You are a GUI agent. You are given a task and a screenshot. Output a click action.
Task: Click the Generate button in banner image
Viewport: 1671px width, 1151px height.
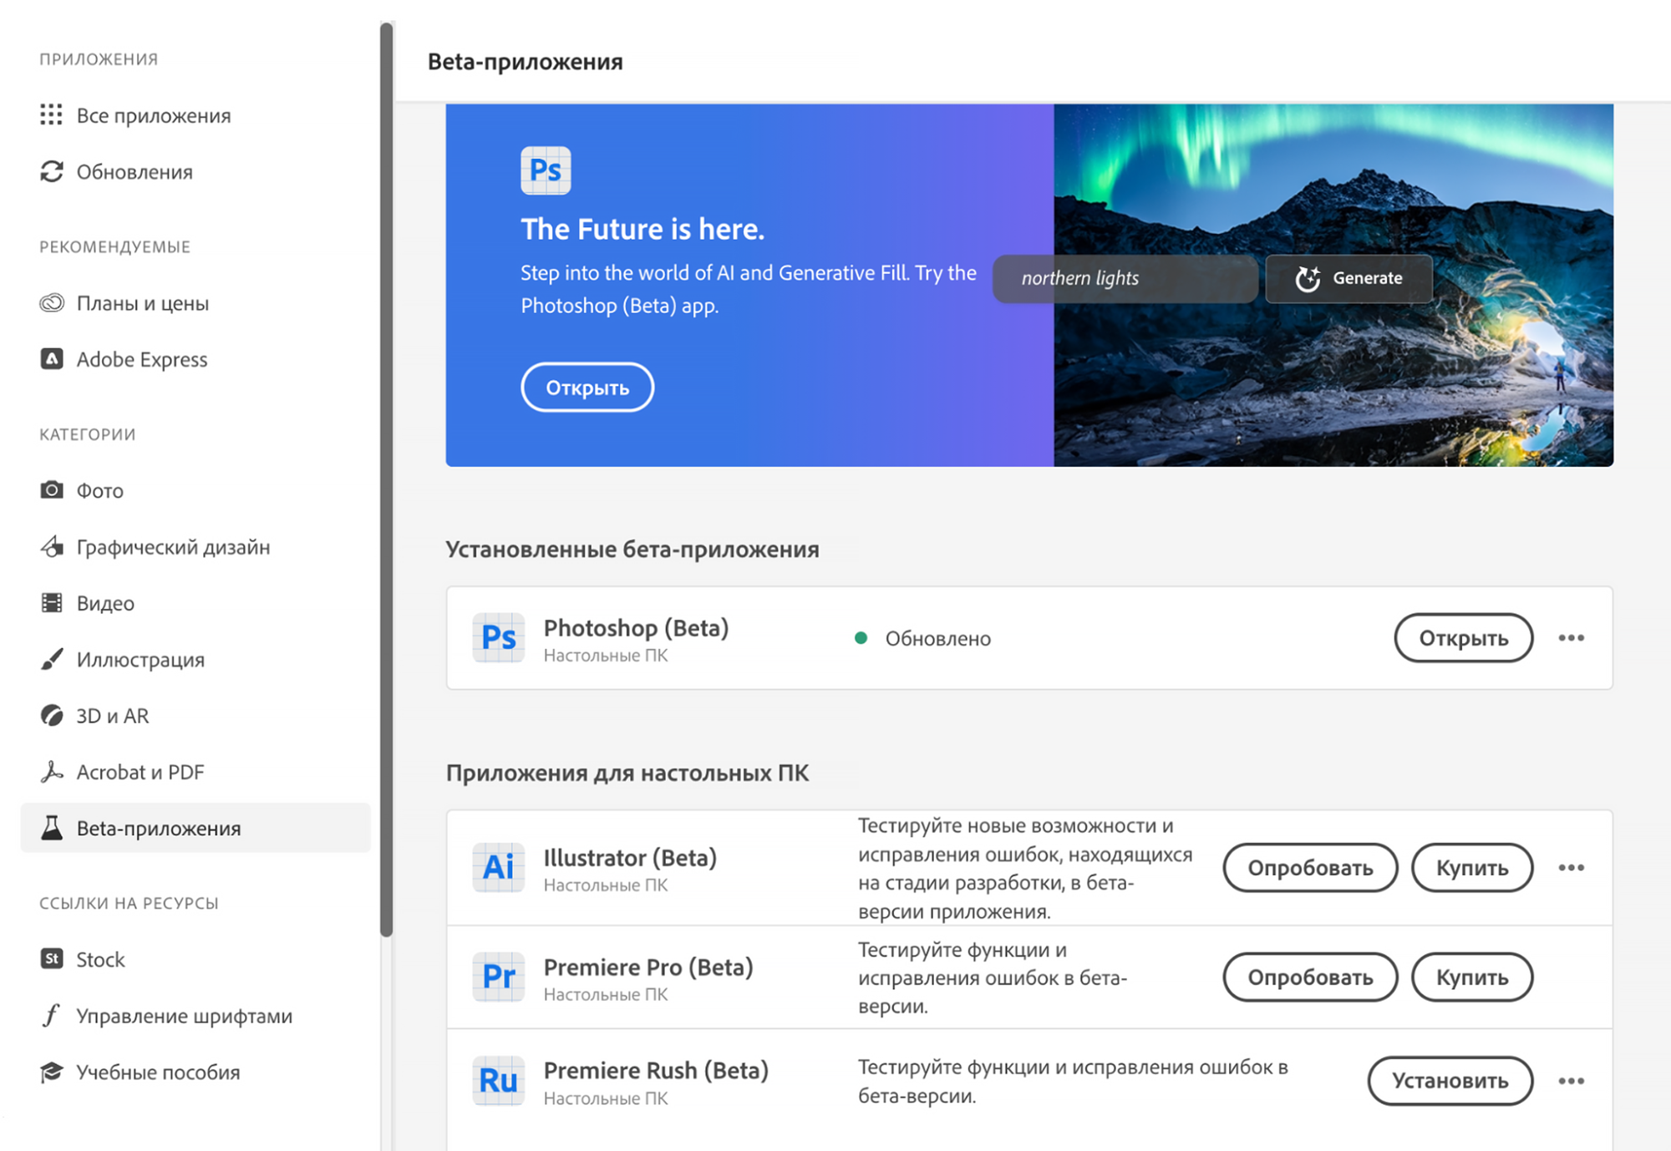pyautogui.click(x=1348, y=278)
